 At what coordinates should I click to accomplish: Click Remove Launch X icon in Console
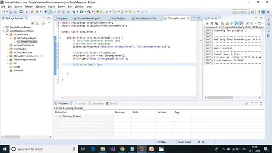pyautogui.click(x=212, y=23)
